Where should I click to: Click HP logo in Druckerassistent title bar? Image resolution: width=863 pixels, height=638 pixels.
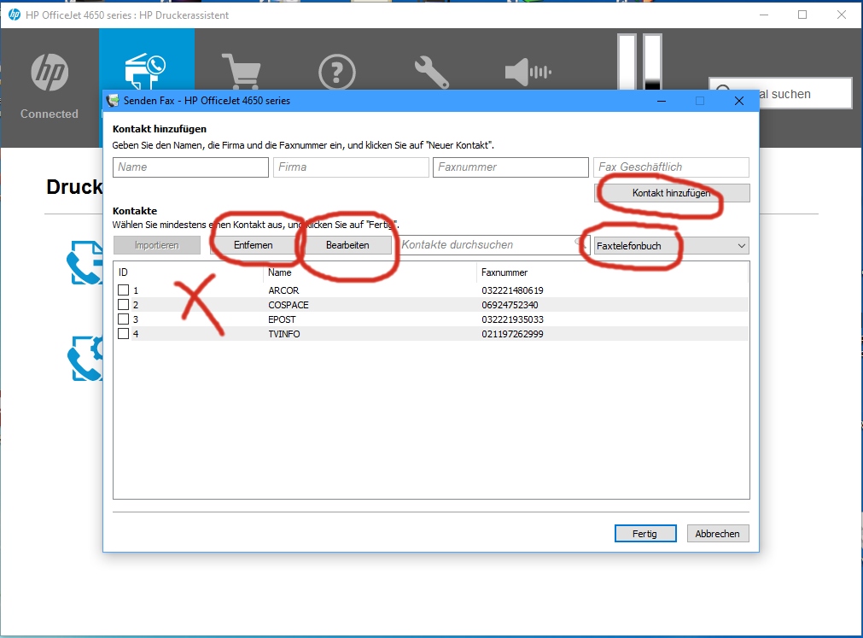pos(15,15)
